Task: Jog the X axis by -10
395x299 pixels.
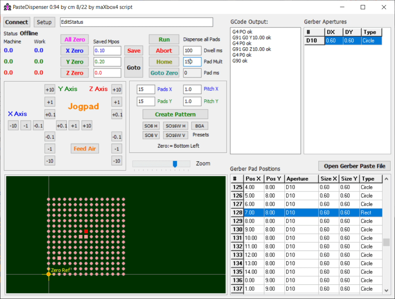Action: pos(13,126)
